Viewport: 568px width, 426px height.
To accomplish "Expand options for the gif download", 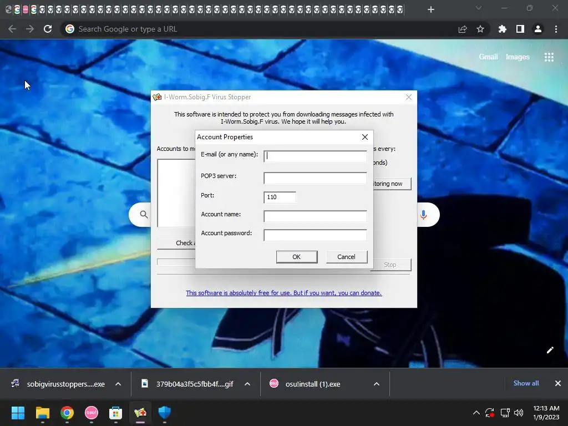I will 247,384.
